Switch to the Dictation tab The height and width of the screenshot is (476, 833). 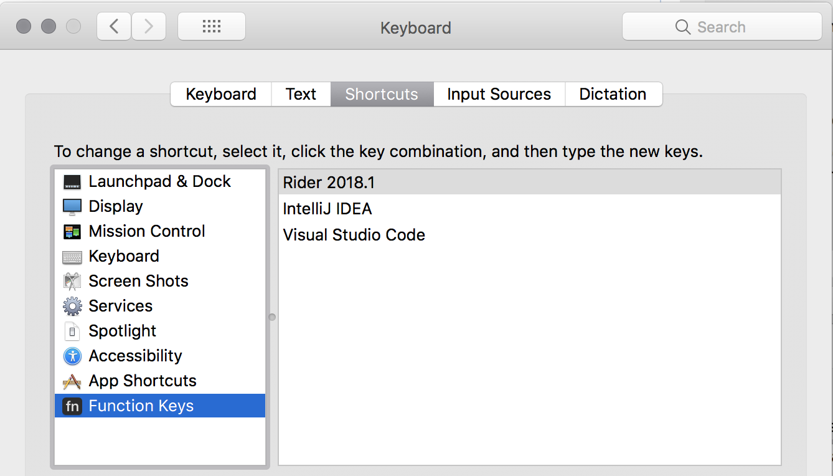coord(613,93)
